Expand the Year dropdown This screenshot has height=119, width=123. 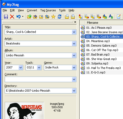point(21,68)
